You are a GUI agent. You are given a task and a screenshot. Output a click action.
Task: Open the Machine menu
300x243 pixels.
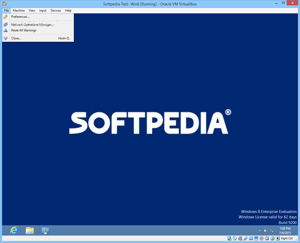pyautogui.click(x=19, y=11)
